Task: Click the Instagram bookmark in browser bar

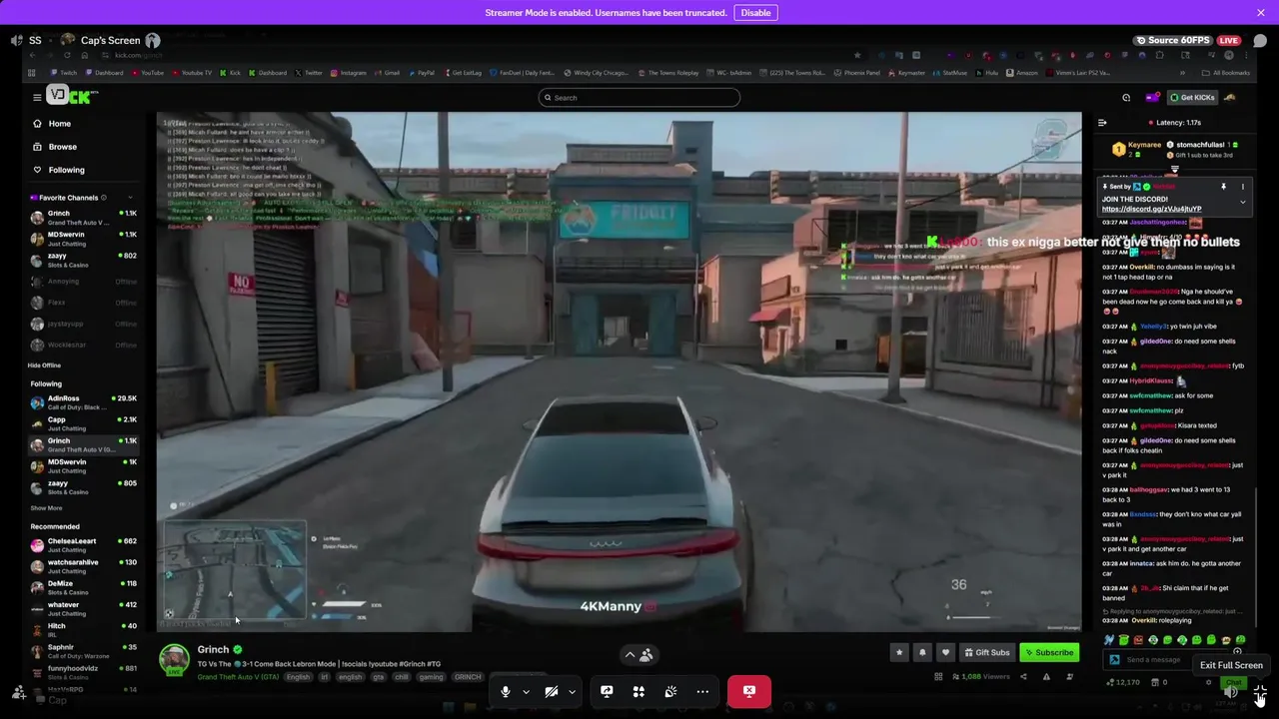Action: [348, 73]
